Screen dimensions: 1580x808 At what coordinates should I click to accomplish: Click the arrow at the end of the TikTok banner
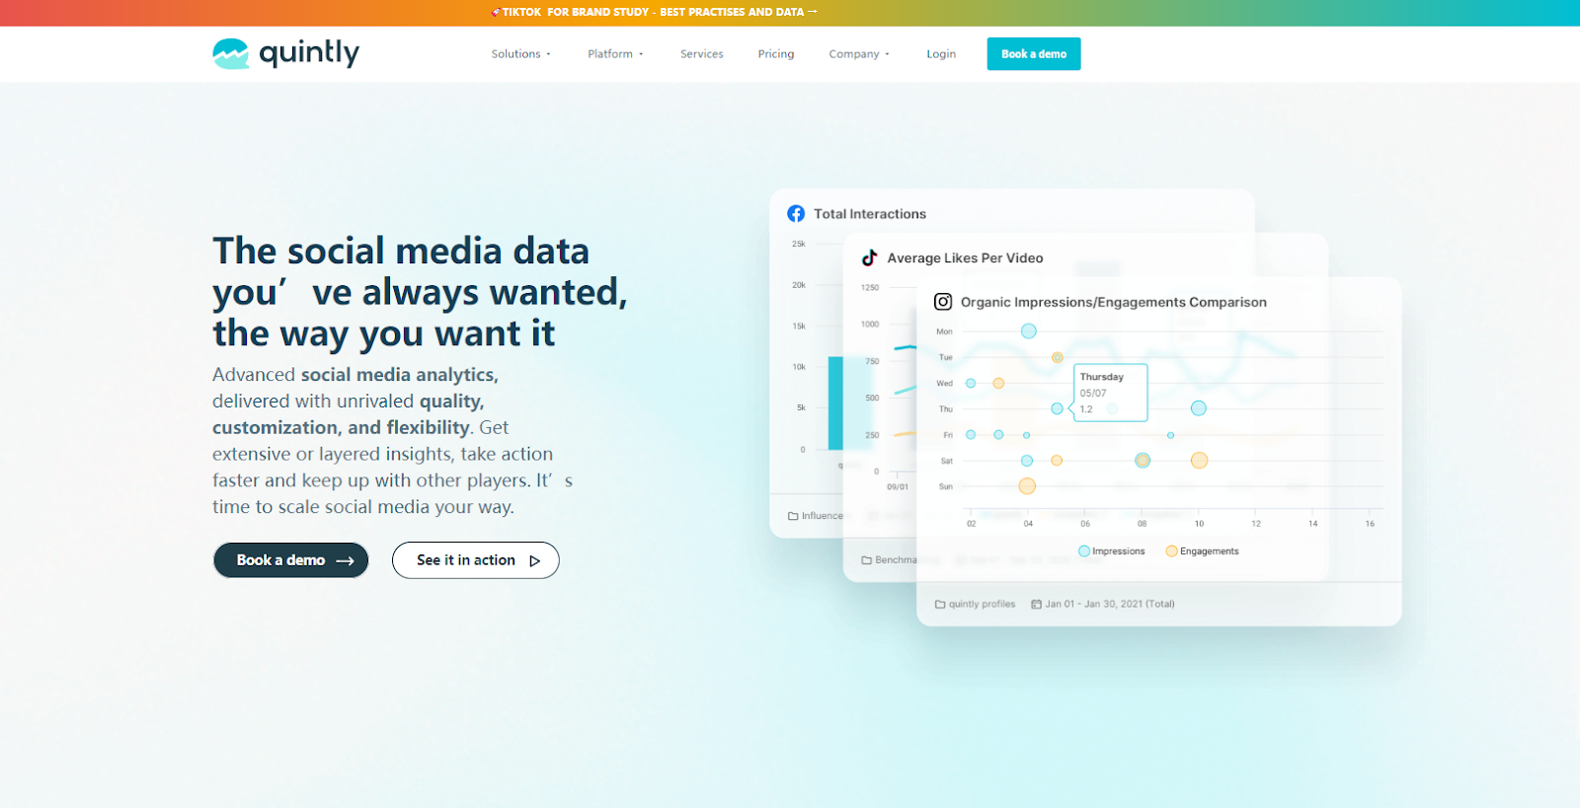813,12
